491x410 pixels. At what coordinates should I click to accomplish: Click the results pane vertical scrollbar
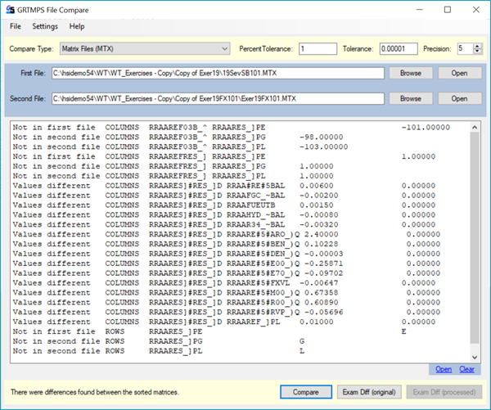click(475, 237)
